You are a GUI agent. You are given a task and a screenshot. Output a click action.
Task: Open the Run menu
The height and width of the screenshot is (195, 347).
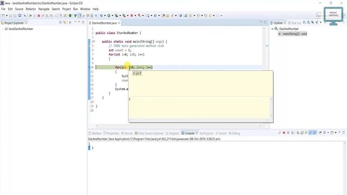click(75, 9)
